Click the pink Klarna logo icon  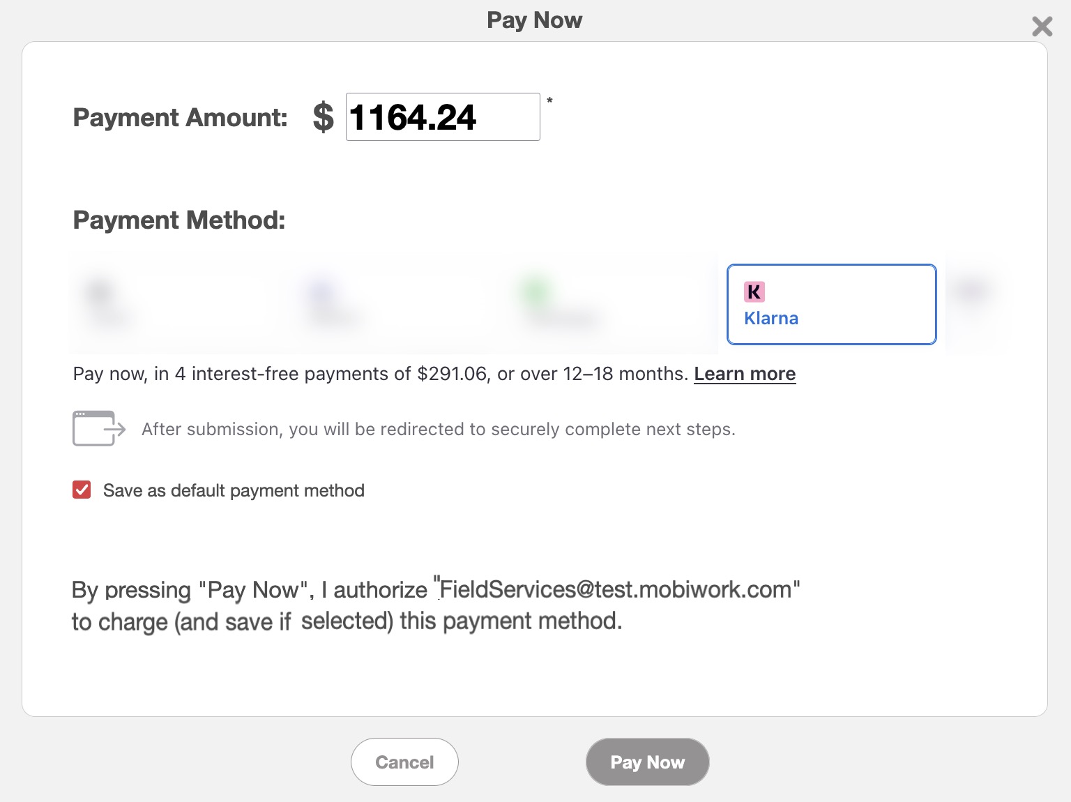point(754,292)
